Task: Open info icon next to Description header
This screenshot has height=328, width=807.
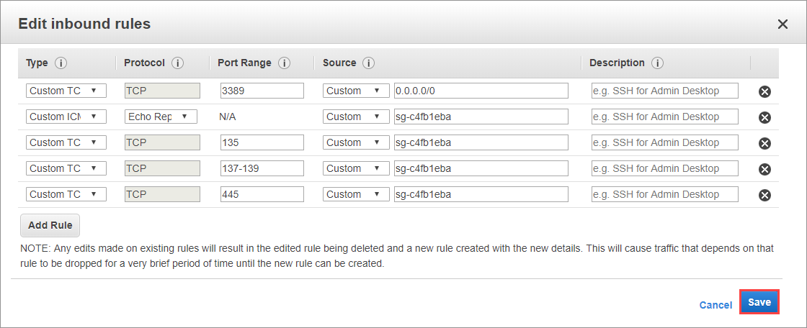Action: pos(657,63)
